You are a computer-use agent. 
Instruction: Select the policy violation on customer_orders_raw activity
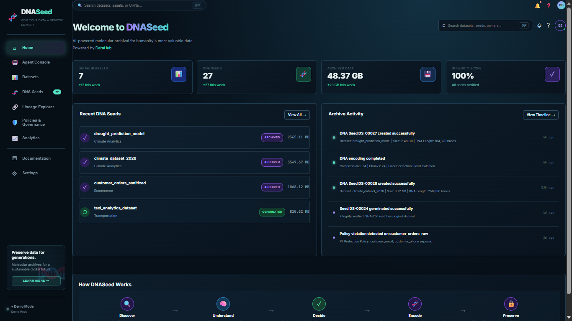443,237
